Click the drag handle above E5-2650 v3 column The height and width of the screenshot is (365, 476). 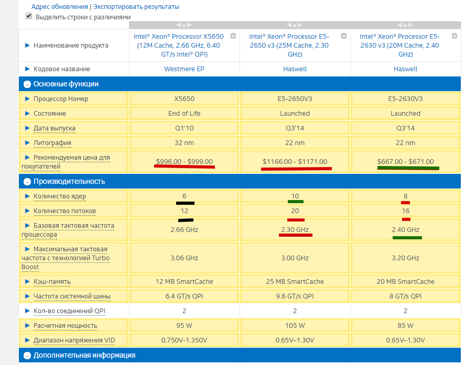tap(295, 25)
